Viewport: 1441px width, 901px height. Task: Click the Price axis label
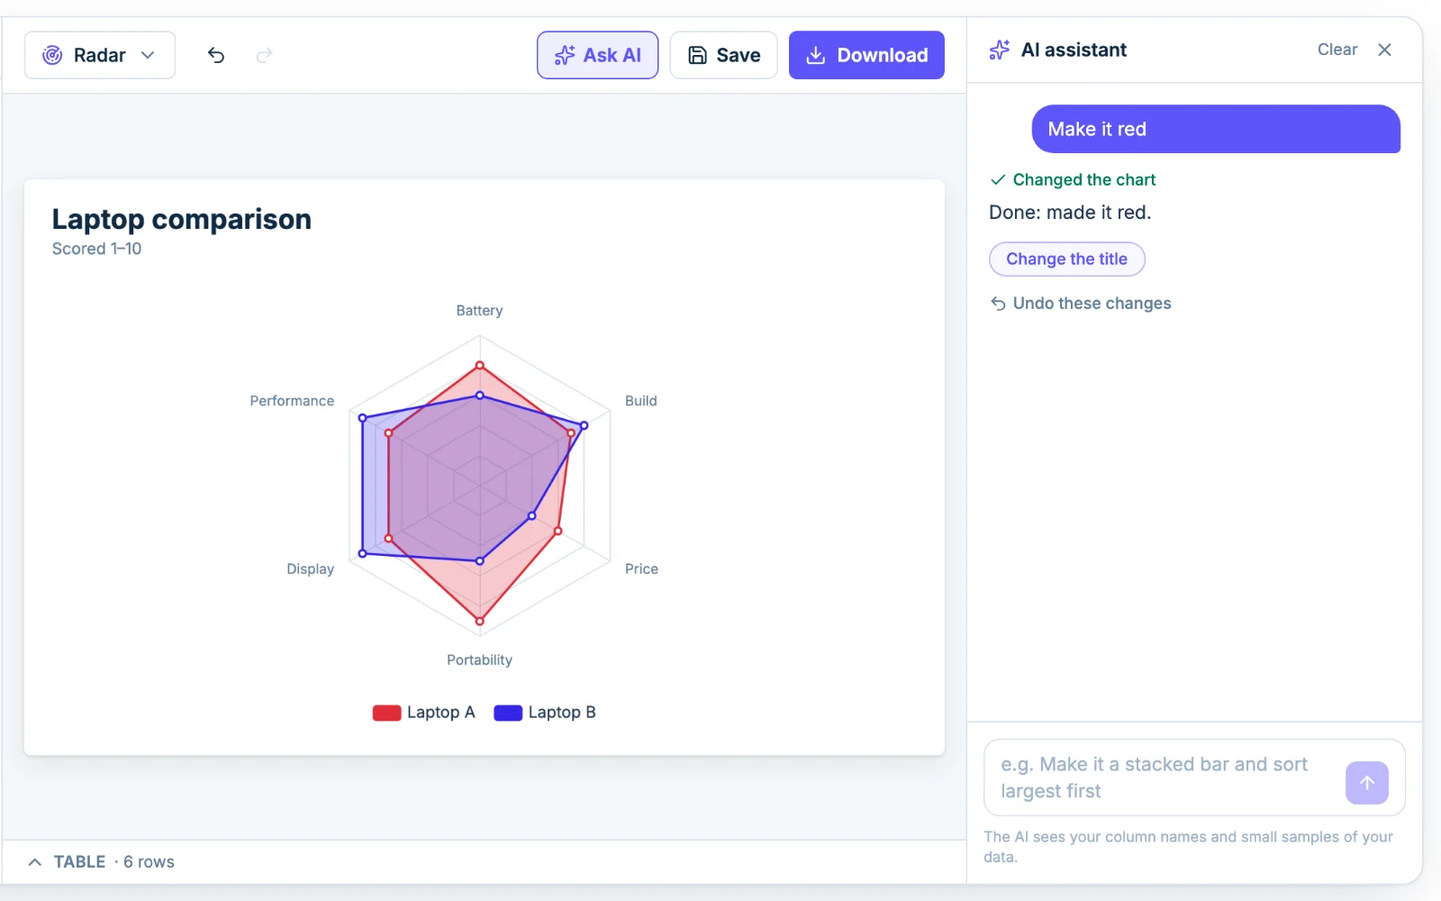[x=641, y=569]
